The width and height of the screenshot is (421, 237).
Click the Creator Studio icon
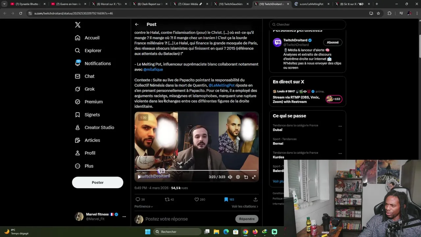(78, 127)
